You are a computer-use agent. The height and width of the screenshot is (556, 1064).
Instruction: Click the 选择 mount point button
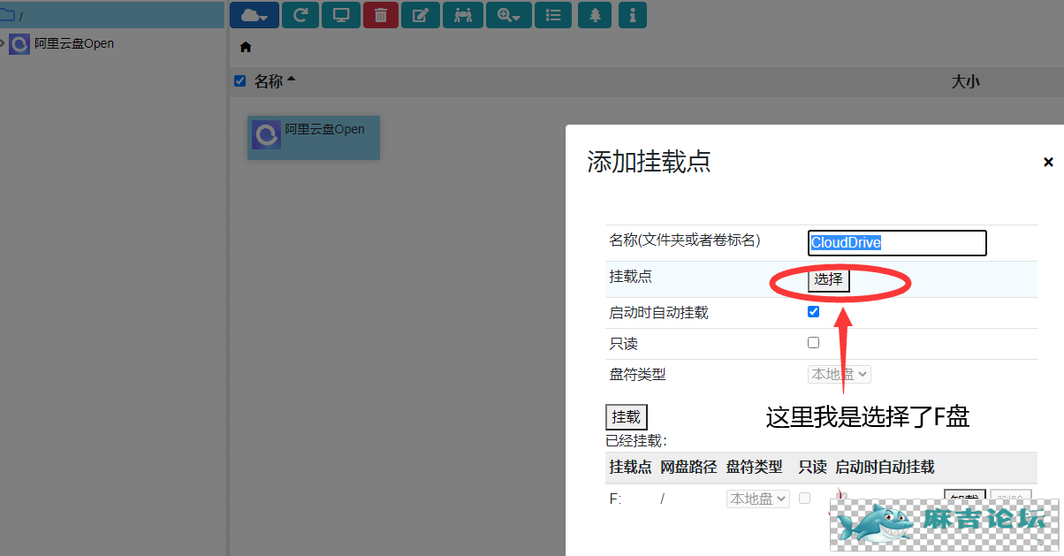(x=829, y=280)
